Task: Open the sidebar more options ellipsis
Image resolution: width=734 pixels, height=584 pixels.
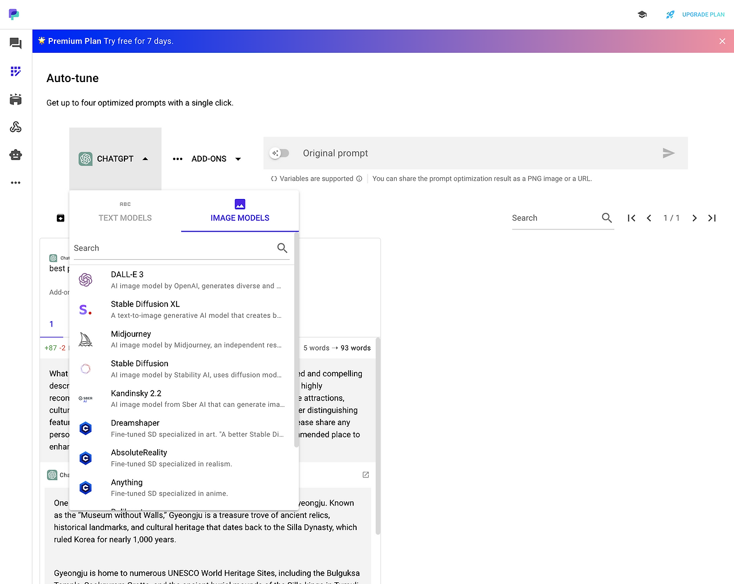Action: click(15, 182)
